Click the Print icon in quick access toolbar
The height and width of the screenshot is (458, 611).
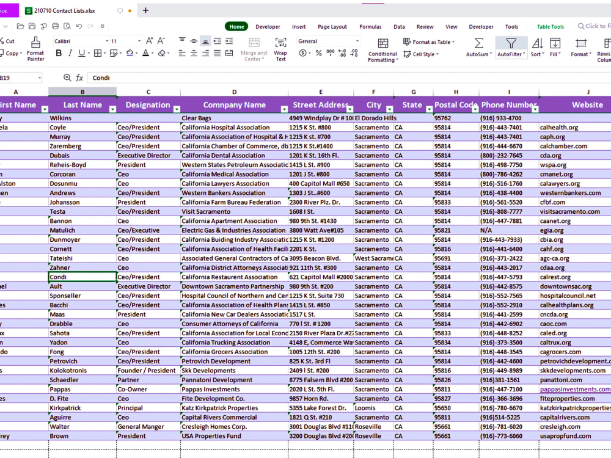tap(56, 26)
